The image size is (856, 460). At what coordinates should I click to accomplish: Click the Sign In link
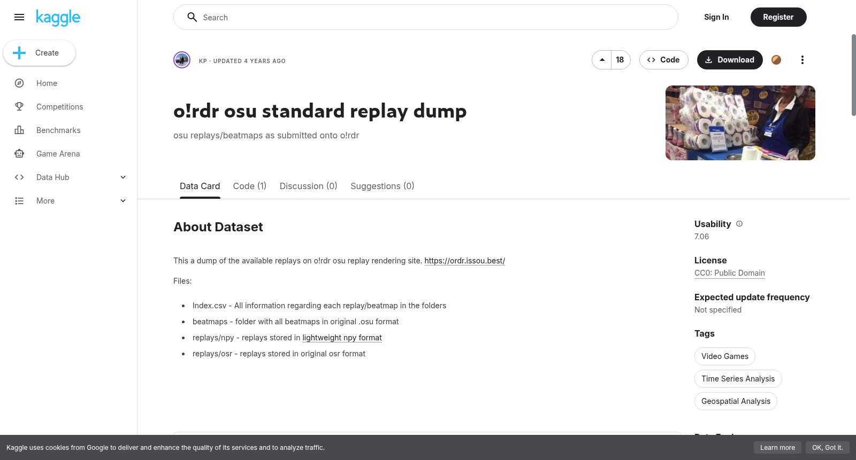pos(716,17)
